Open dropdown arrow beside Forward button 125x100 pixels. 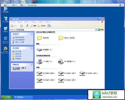[24, 26]
